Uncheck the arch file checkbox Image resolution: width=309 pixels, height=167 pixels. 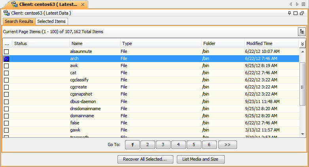coord(6,59)
